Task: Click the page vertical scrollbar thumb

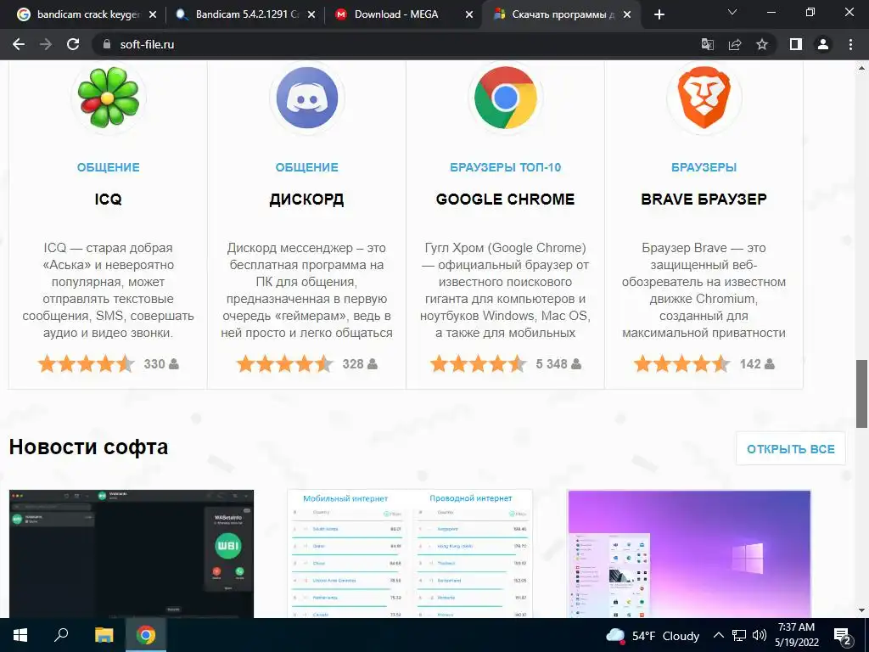Action: (x=862, y=394)
